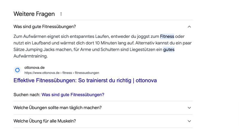Open 'Effektive Fitnessübungen: So trainierst du richtig' link
Image resolution: width=239 pixels, height=131 pixels.
pyautogui.click(x=85, y=81)
